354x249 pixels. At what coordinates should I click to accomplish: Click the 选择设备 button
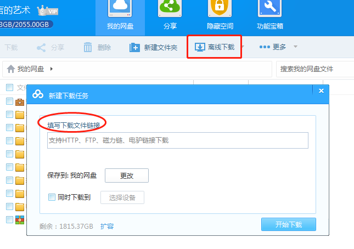122,197
